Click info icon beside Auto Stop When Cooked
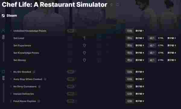Screen dimensions: 181x109 pos(45,79)
